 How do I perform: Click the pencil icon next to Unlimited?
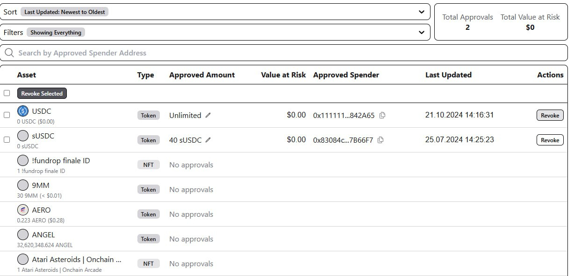click(x=208, y=115)
